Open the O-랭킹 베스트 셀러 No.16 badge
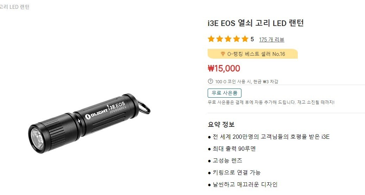This screenshot has width=365, height=195. (x=253, y=54)
